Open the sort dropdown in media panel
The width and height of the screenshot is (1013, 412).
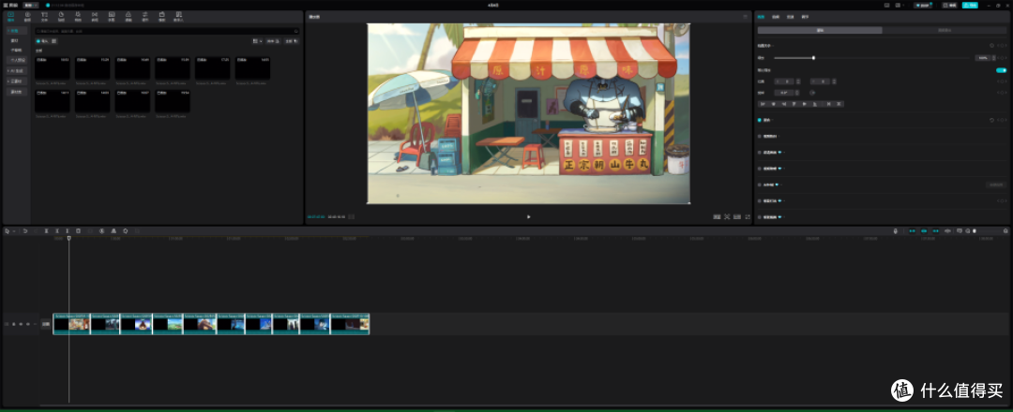[272, 40]
